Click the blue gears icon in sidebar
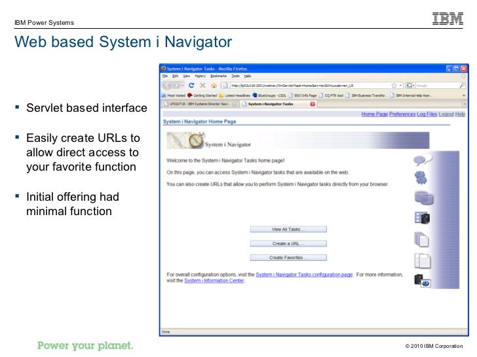 pyautogui.click(x=421, y=177)
